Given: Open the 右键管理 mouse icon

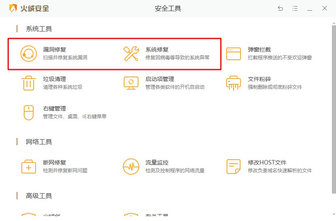Looking at the screenshot, I should point(29,113).
